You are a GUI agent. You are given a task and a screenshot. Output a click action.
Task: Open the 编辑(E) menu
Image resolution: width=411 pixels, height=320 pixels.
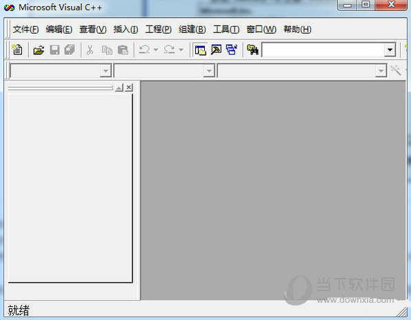click(59, 30)
